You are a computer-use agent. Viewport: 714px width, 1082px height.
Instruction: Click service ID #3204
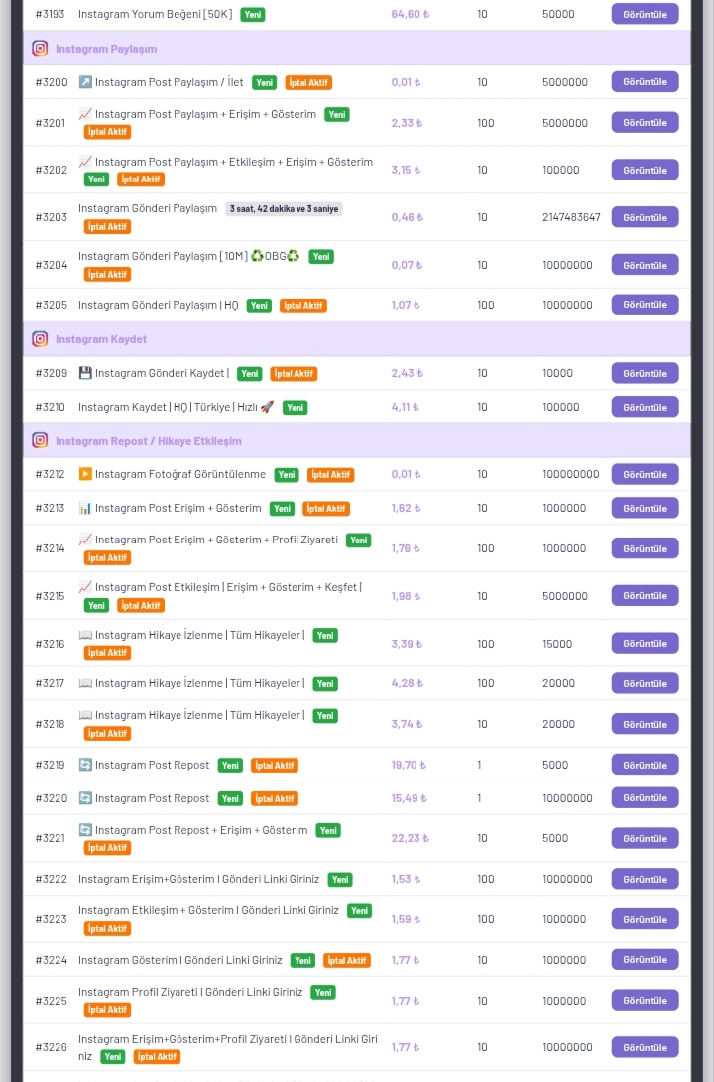tap(51, 265)
